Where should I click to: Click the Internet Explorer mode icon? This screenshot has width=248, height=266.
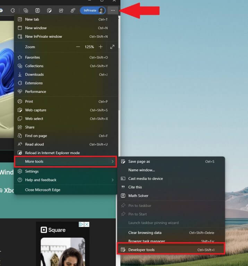tap(20, 153)
